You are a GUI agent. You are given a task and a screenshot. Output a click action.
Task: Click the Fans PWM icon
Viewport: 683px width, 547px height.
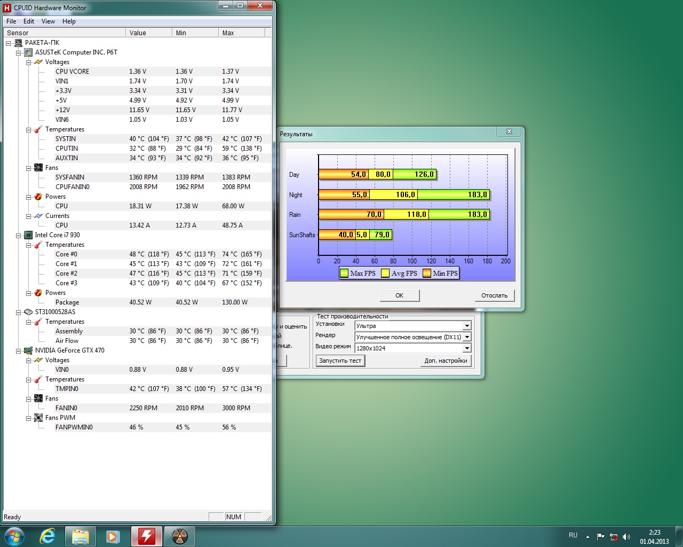38,418
